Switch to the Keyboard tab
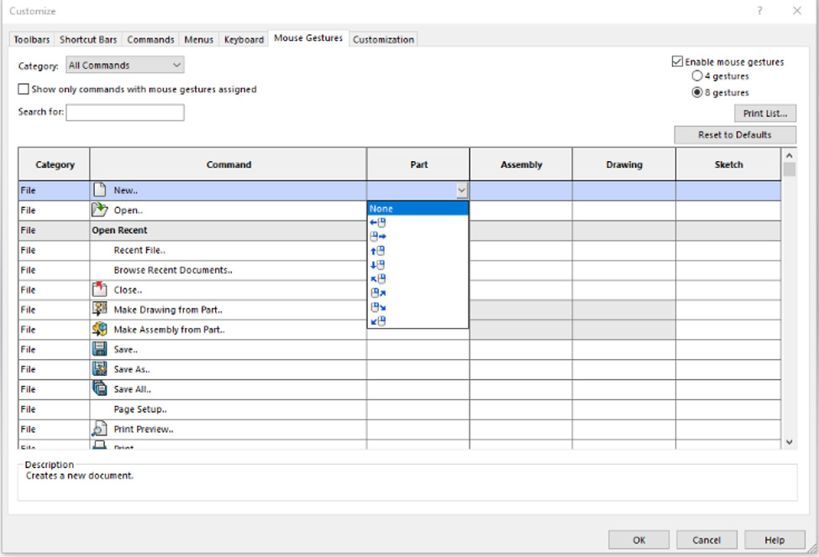Viewport: 819px width, 557px height. tap(244, 39)
